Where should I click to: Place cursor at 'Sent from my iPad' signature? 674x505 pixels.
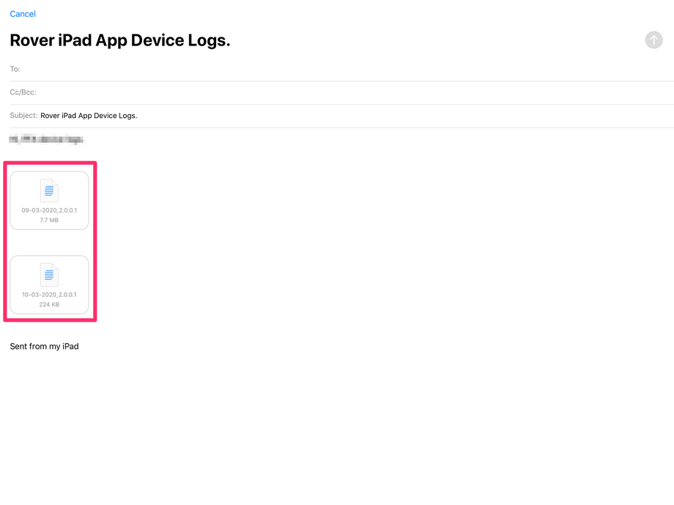pyautogui.click(x=44, y=346)
